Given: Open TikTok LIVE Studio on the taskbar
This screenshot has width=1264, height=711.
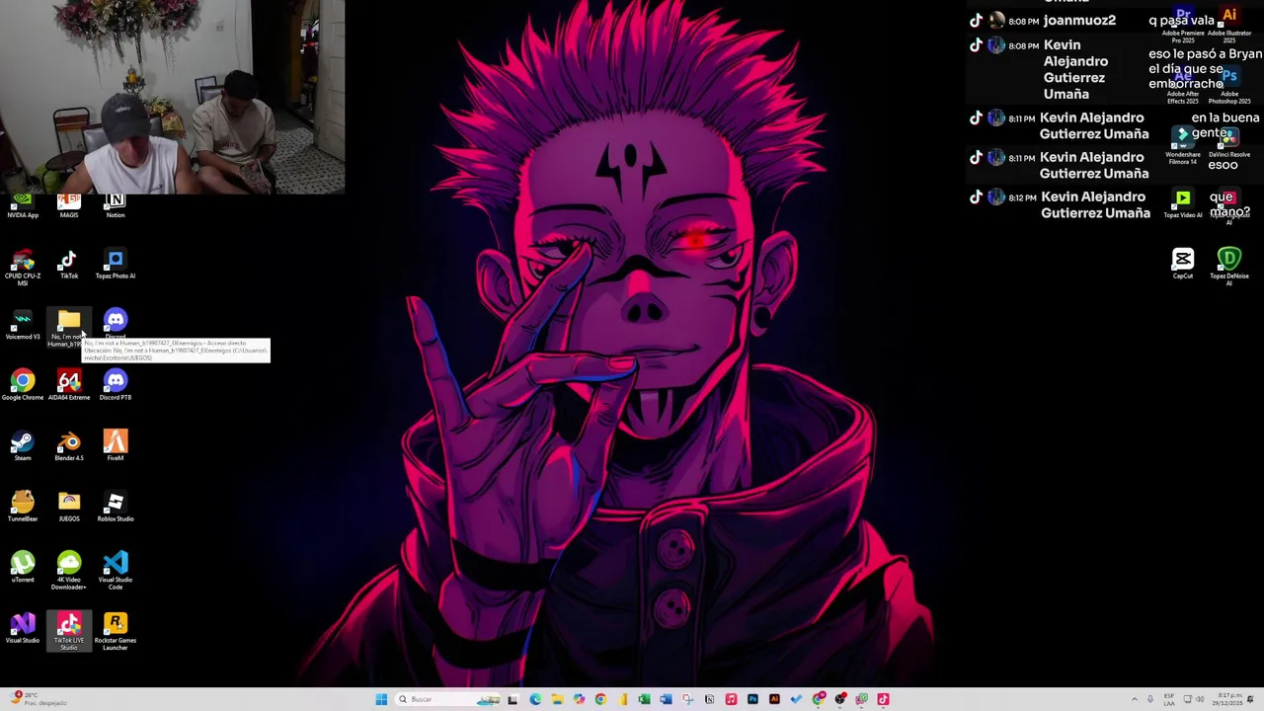Looking at the screenshot, I should [883, 699].
